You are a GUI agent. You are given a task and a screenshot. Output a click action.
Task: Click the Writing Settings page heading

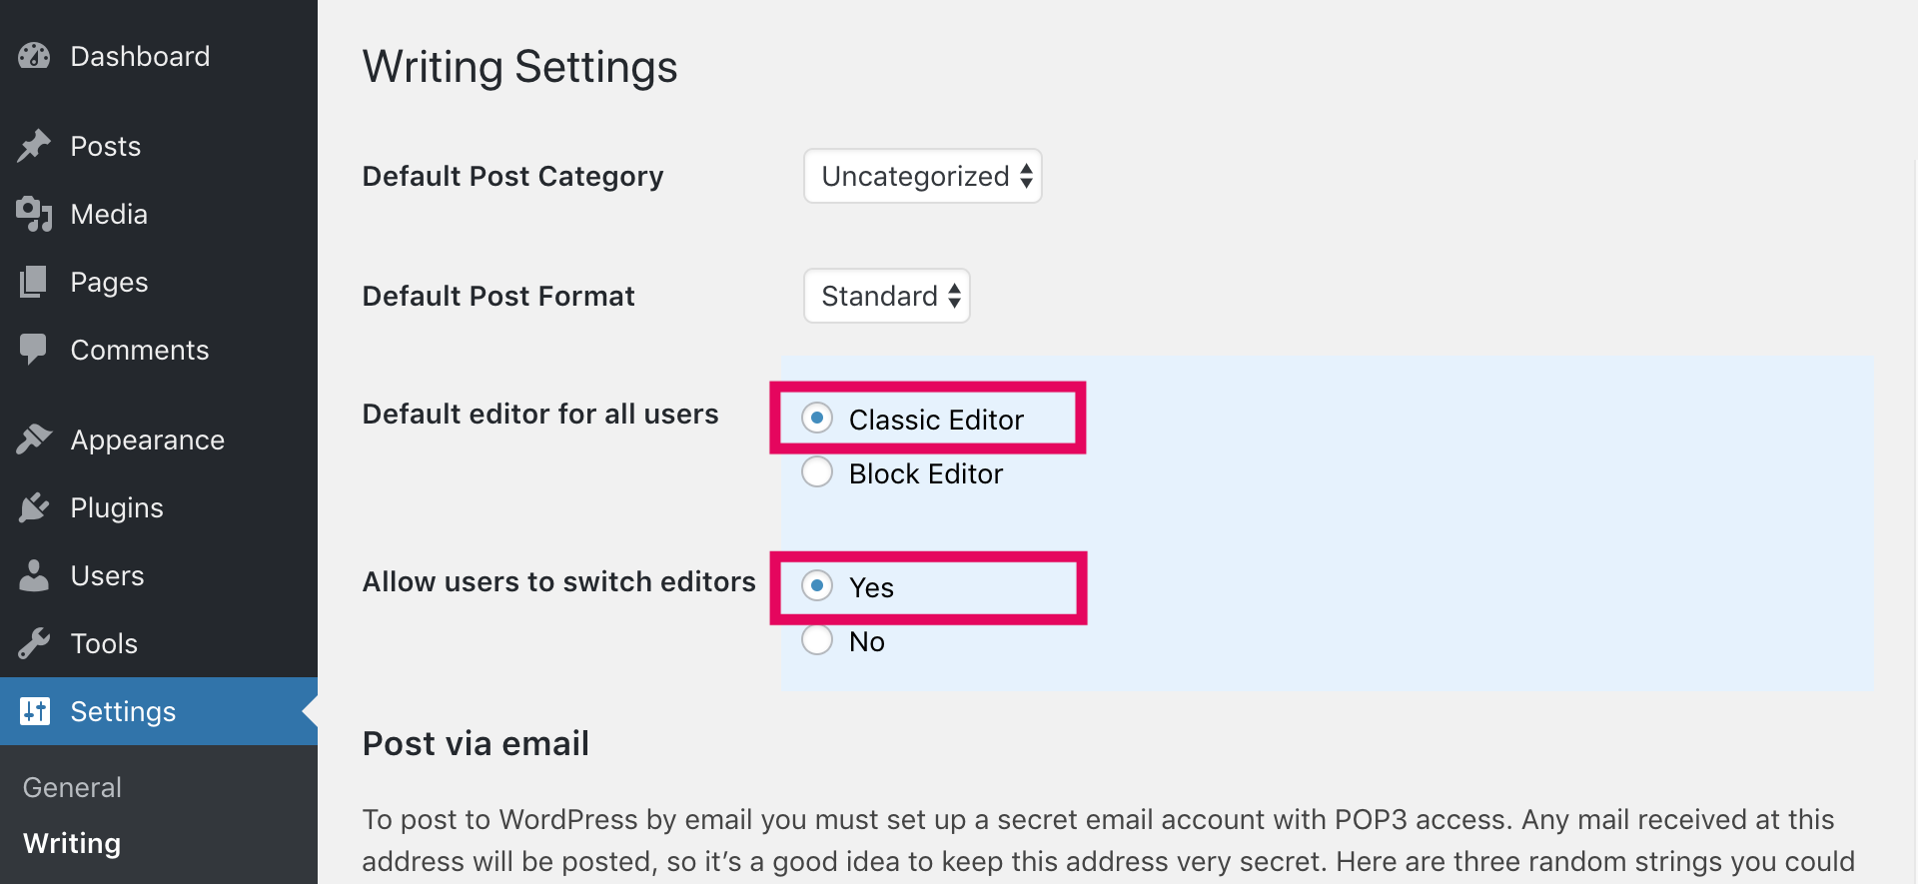tap(520, 67)
